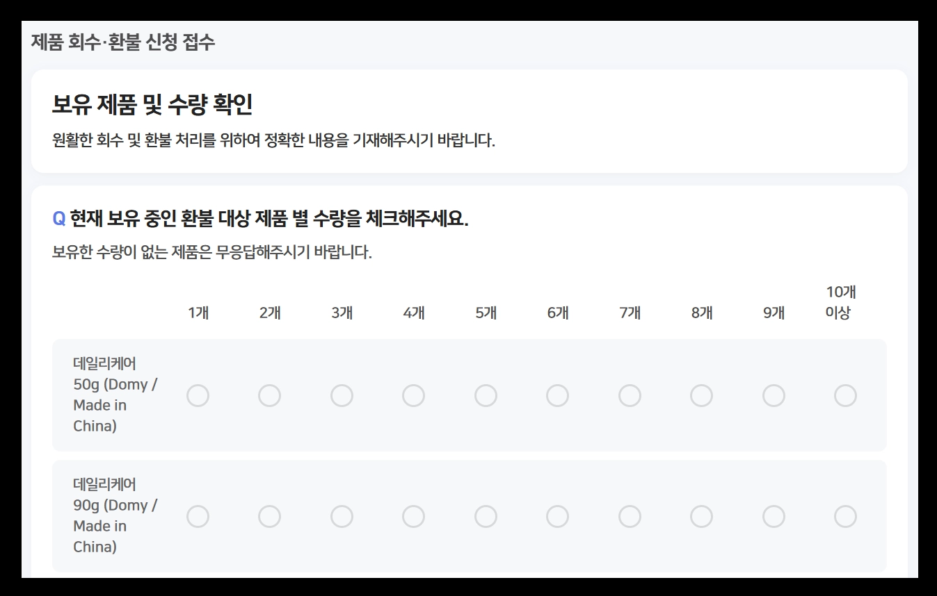937x596 pixels.
Task: Select 5개 for 데일리케어 50g product
Action: pos(486,395)
